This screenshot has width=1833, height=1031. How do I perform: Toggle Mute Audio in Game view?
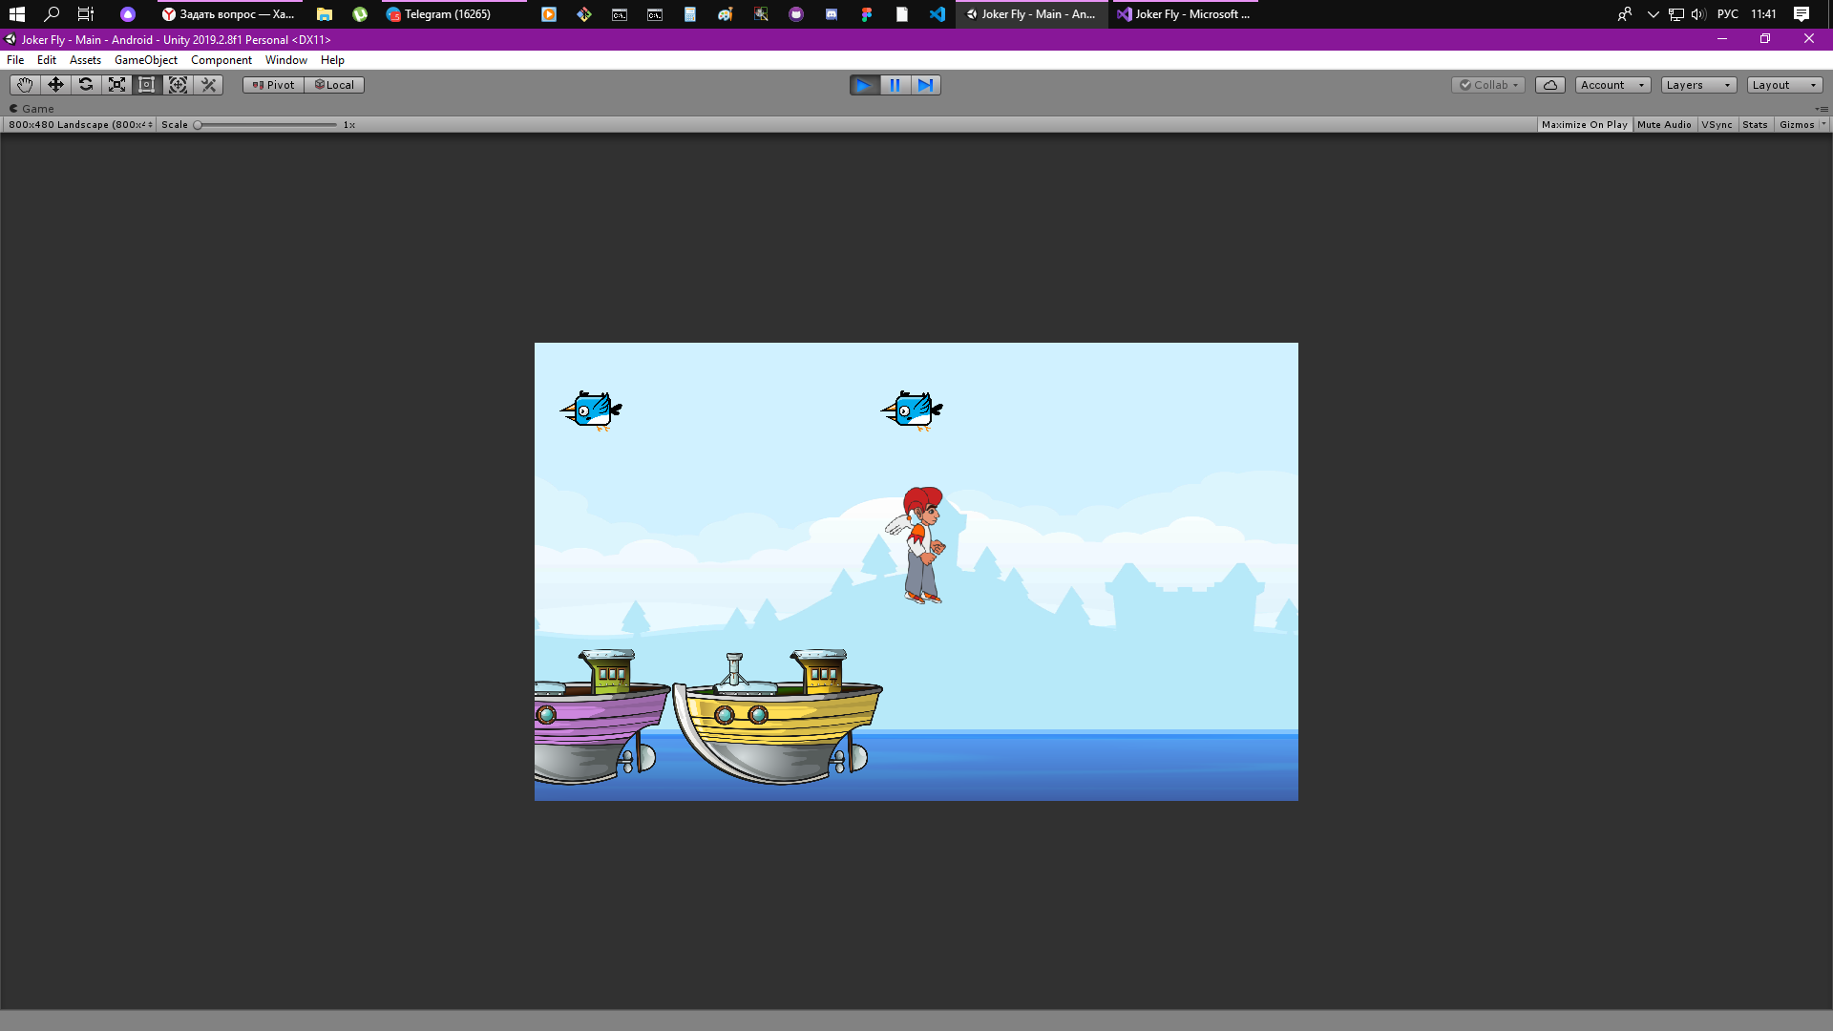[1664, 125]
